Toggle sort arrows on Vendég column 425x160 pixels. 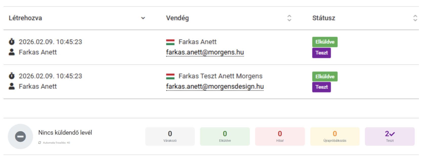[289, 18]
